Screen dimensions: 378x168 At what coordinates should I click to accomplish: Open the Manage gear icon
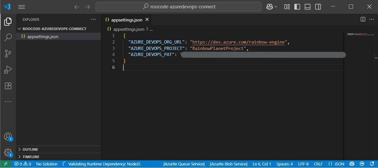8,153
